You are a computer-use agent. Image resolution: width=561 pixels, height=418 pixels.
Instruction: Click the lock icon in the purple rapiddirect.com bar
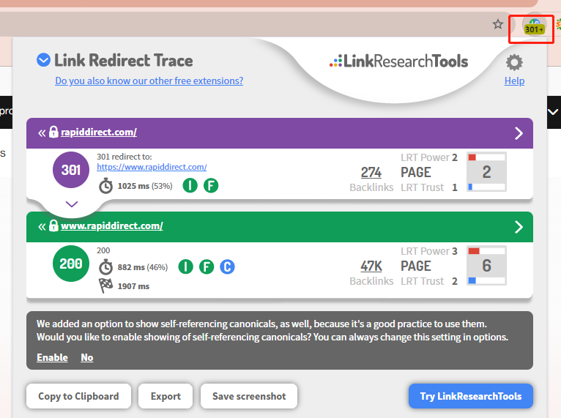tap(53, 132)
